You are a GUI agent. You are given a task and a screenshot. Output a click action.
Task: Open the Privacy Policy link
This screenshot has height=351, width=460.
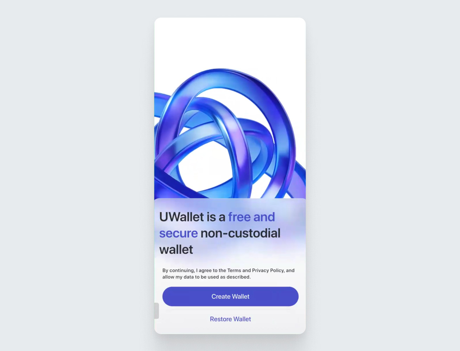268,270
